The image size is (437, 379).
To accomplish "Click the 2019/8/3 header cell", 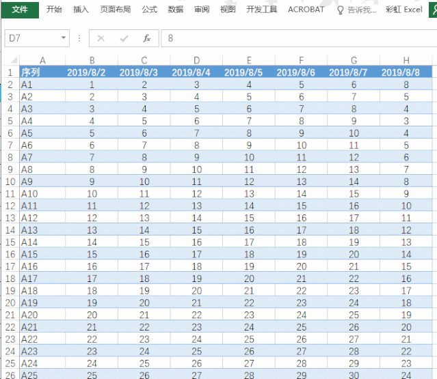I will (144, 72).
